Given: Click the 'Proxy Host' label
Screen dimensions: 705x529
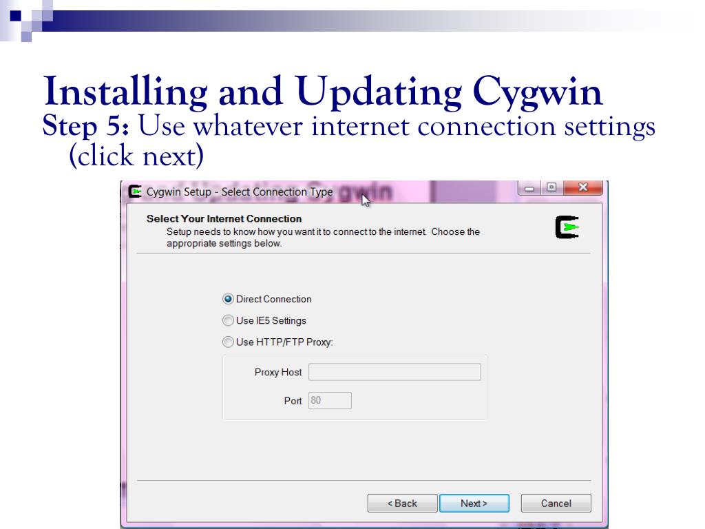Looking at the screenshot, I should (x=278, y=372).
